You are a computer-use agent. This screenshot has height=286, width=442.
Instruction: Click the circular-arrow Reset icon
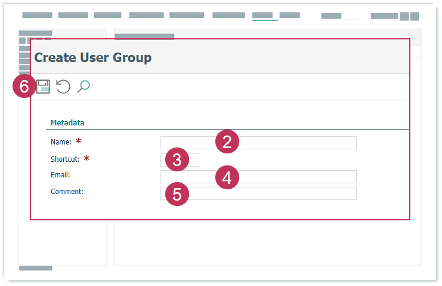pos(63,87)
